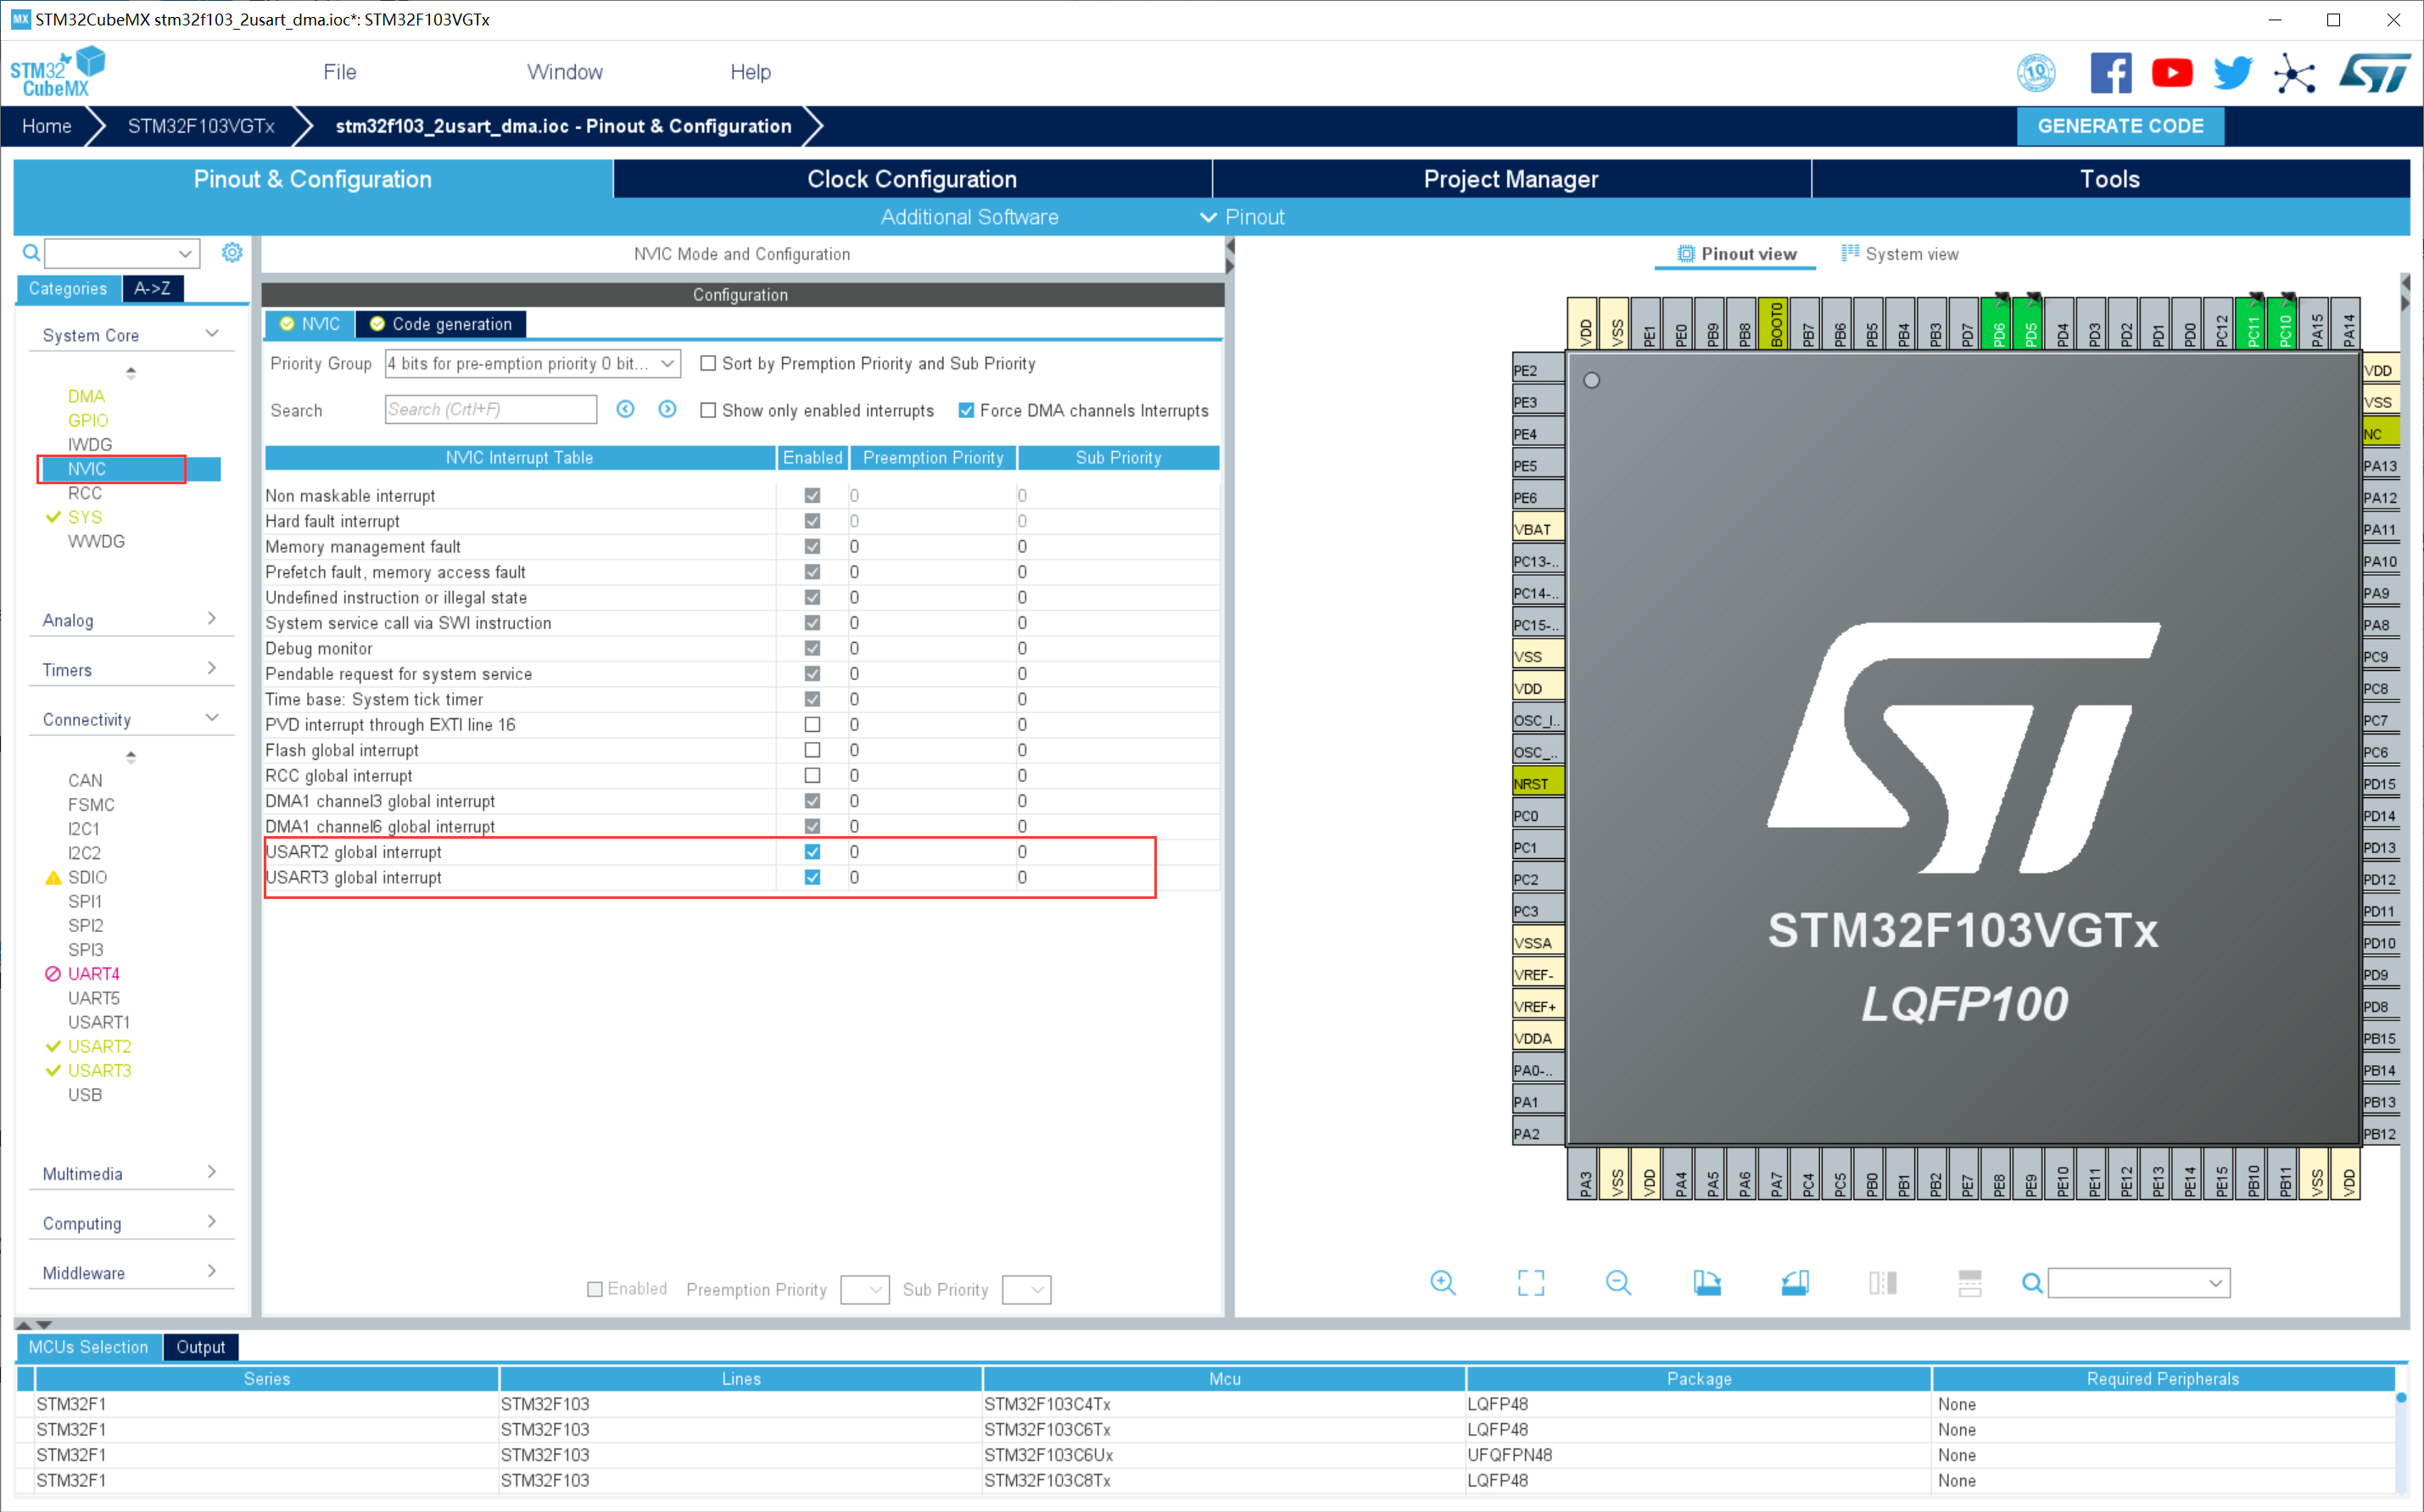Zoom in on the pinout chip view

pyautogui.click(x=1442, y=1283)
